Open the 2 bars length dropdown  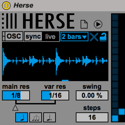pyautogui.click(x=74, y=37)
